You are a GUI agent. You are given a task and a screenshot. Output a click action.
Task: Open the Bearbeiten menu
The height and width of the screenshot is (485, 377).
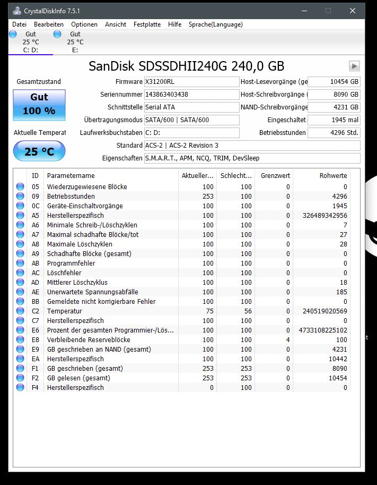(x=49, y=24)
